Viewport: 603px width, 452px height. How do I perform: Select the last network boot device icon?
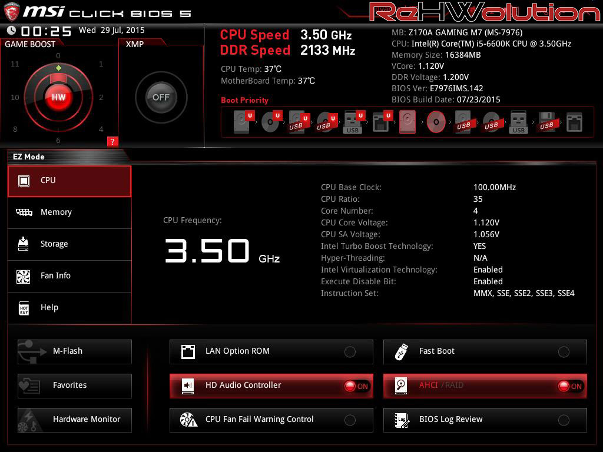pos(574,122)
